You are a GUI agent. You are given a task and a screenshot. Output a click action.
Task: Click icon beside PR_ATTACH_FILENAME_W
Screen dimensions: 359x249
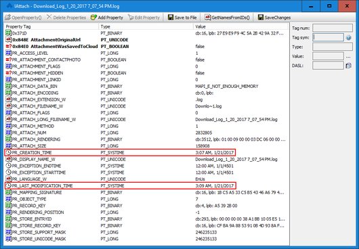(x=8, y=106)
